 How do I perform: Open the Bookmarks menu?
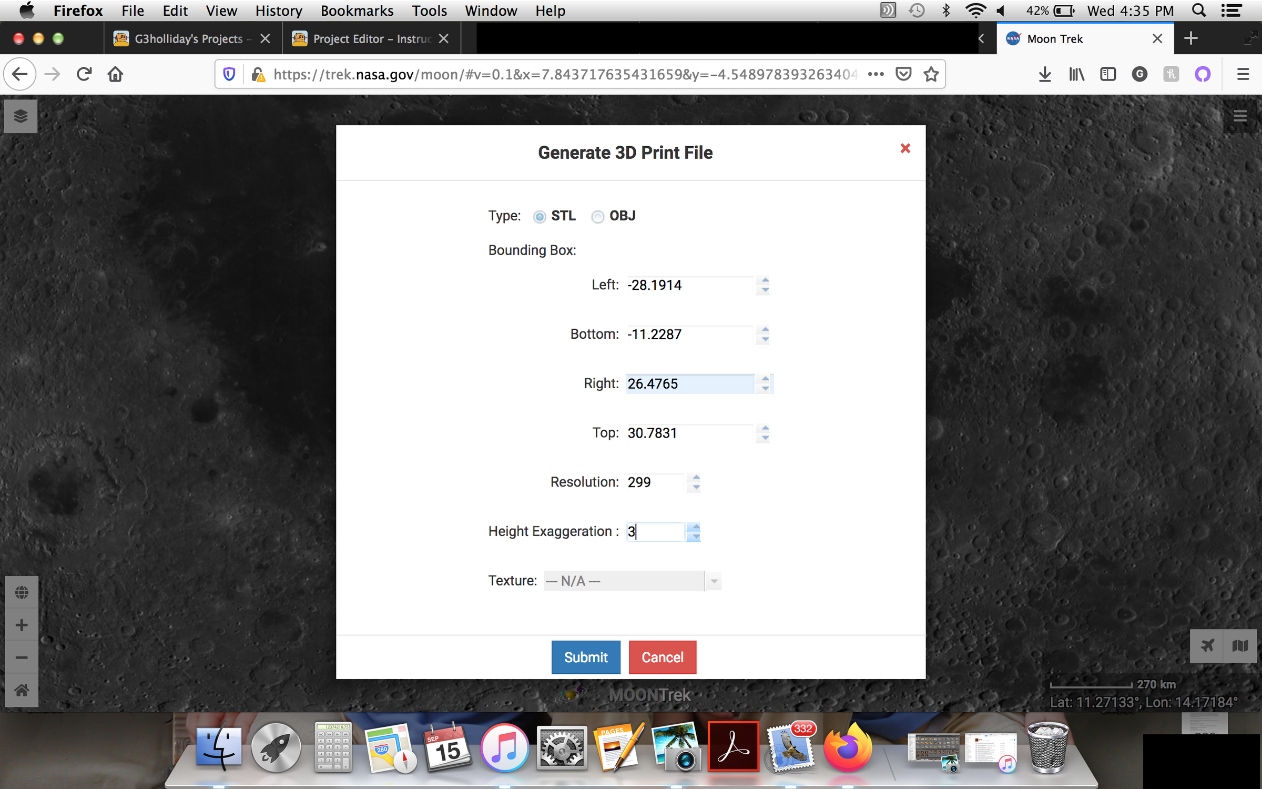[357, 11]
